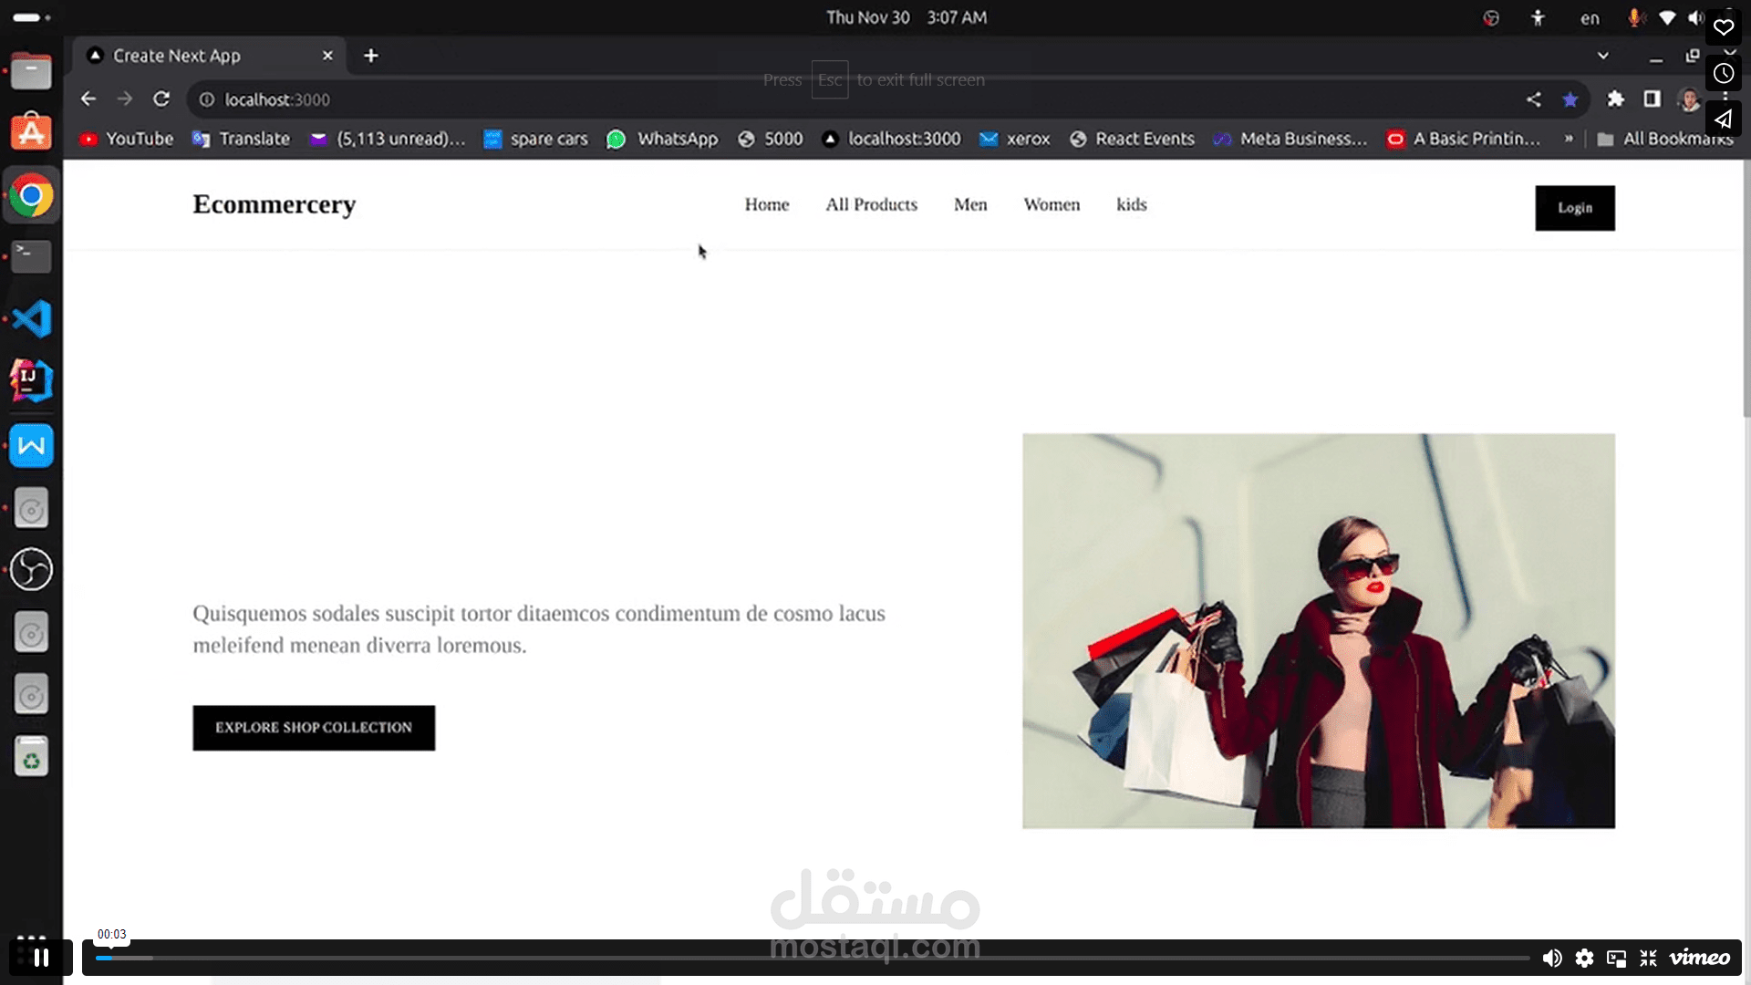Image resolution: width=1751 pixels, height=985 pixels.
Task: Click the Ecommercery logo
Action: click(x=275, y=204)
